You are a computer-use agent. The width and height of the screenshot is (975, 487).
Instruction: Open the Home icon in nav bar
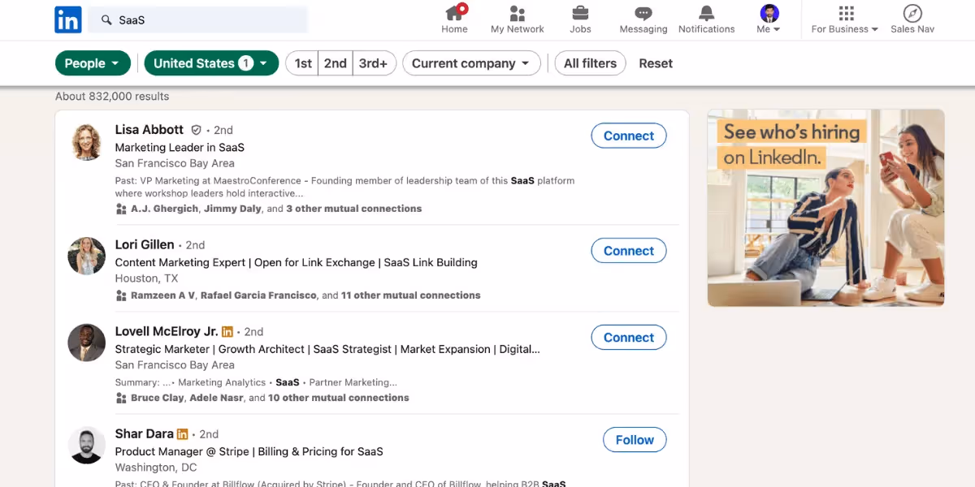pos(454,13)
